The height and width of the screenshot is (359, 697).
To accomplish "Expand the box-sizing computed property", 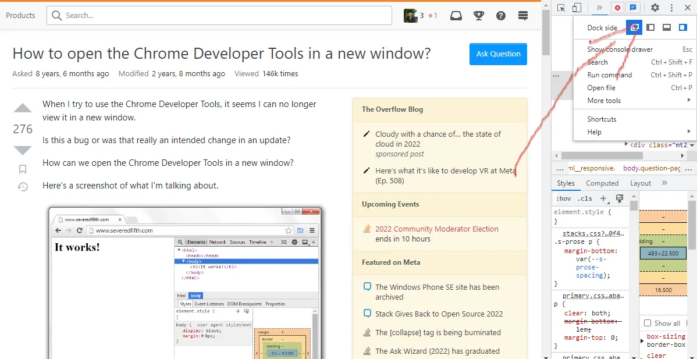I will 642,341.
